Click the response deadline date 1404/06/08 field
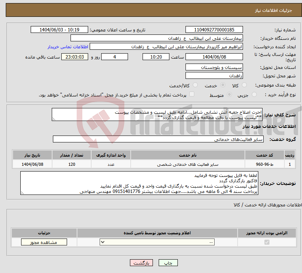 click(x=214, y=57)
